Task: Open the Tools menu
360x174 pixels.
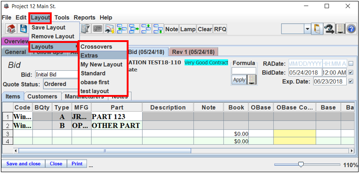Action: (62, 18)
